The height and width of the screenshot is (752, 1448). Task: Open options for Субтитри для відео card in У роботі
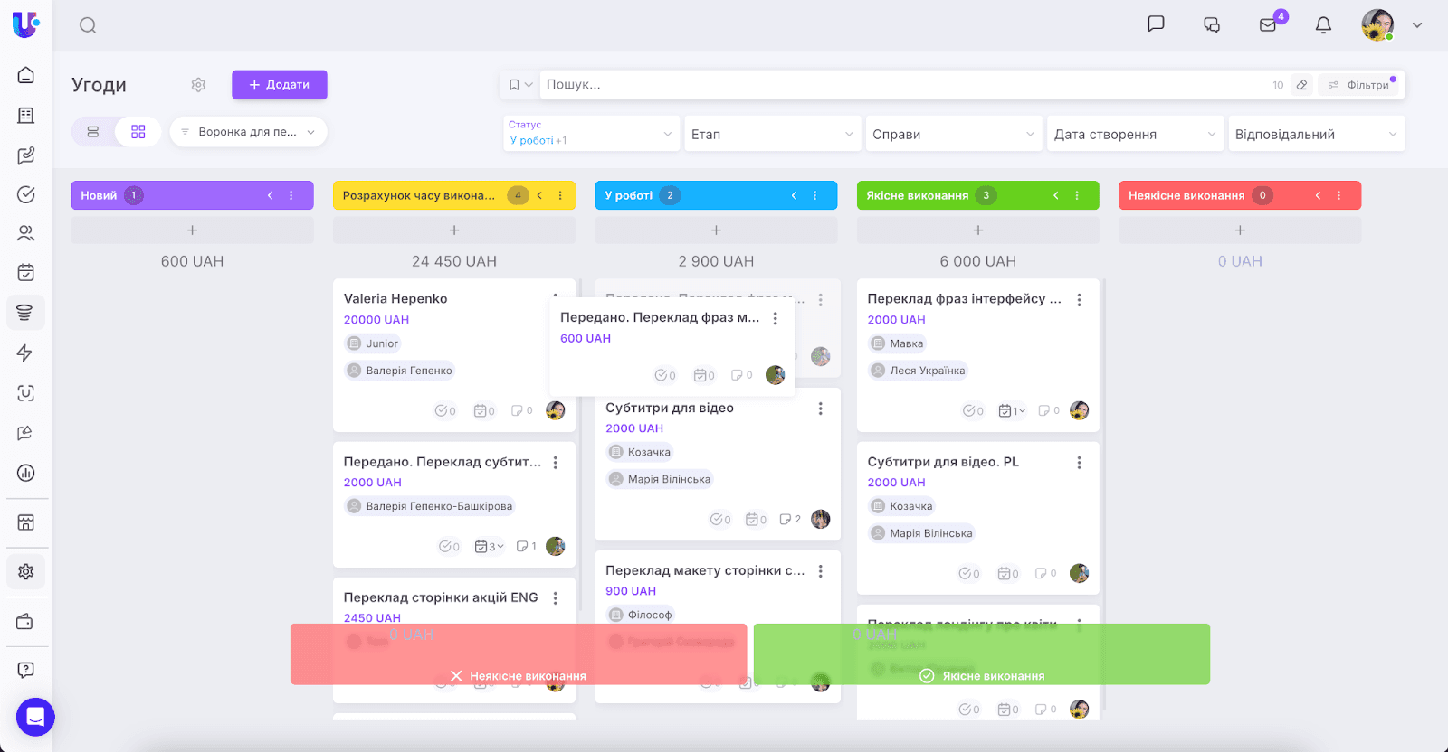pos(821,409)
